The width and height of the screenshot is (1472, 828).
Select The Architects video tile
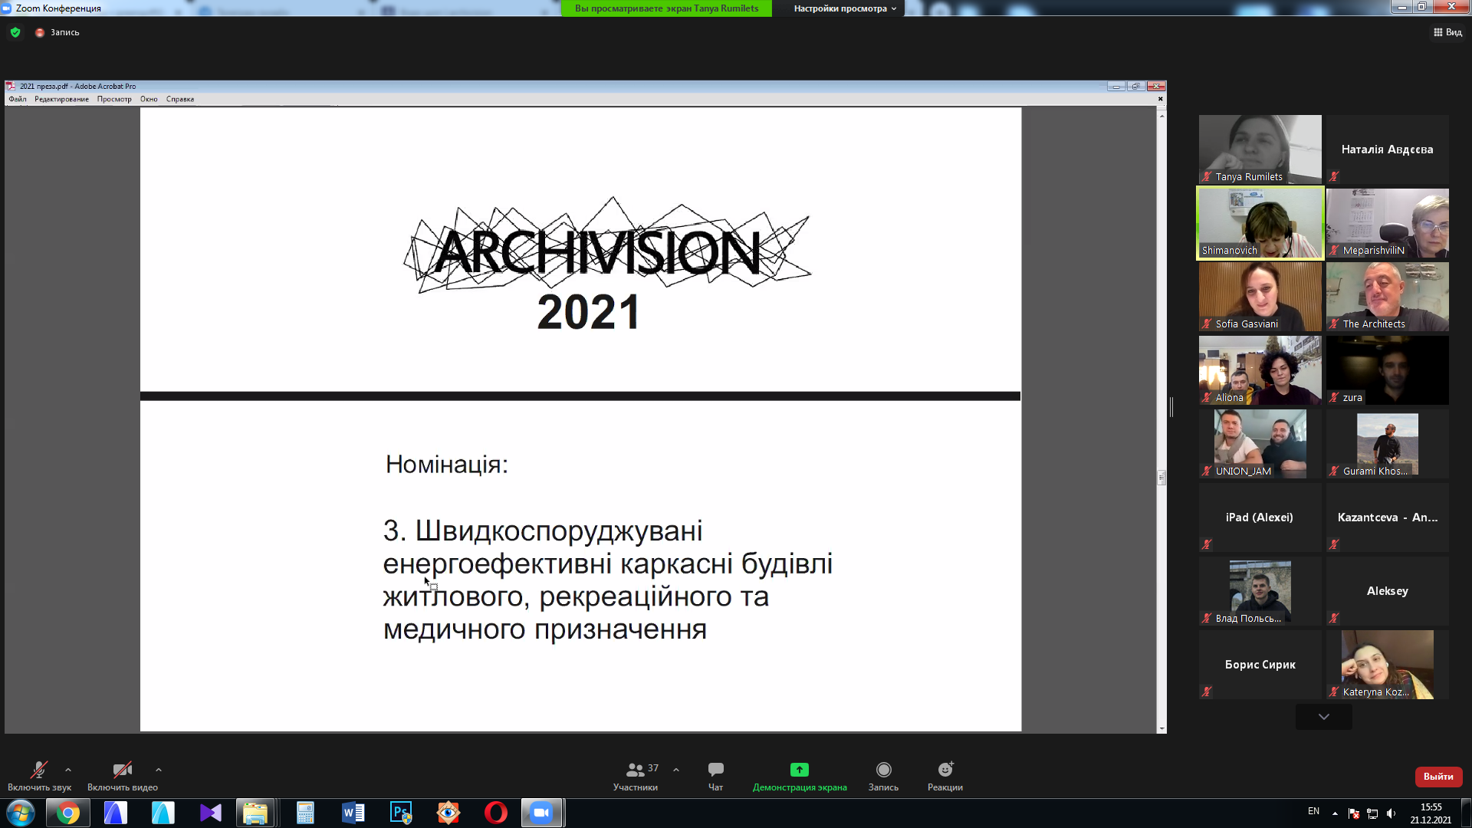point(1388,297)
